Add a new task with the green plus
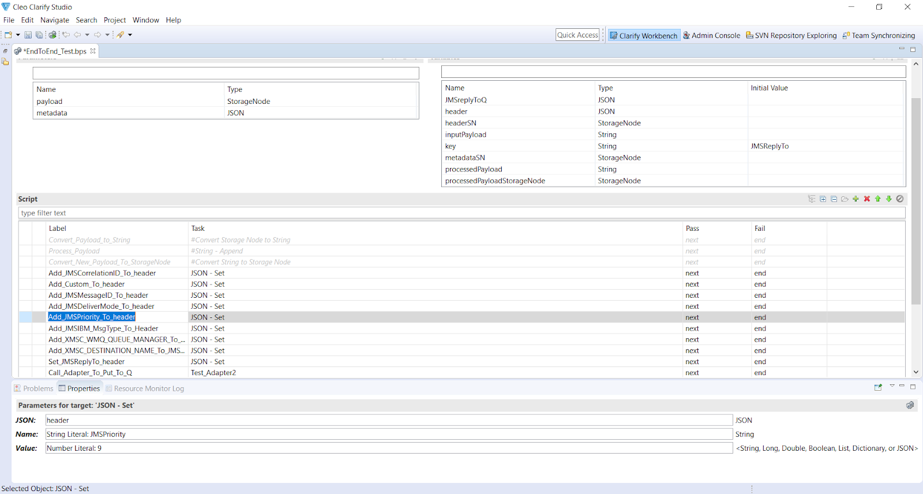The image size is (923, 494). click(856, 199)
